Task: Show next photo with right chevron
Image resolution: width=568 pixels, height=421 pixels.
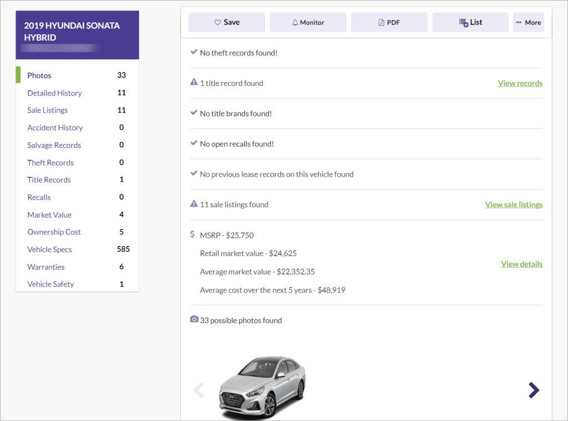Action: click(x=534, y=390)
